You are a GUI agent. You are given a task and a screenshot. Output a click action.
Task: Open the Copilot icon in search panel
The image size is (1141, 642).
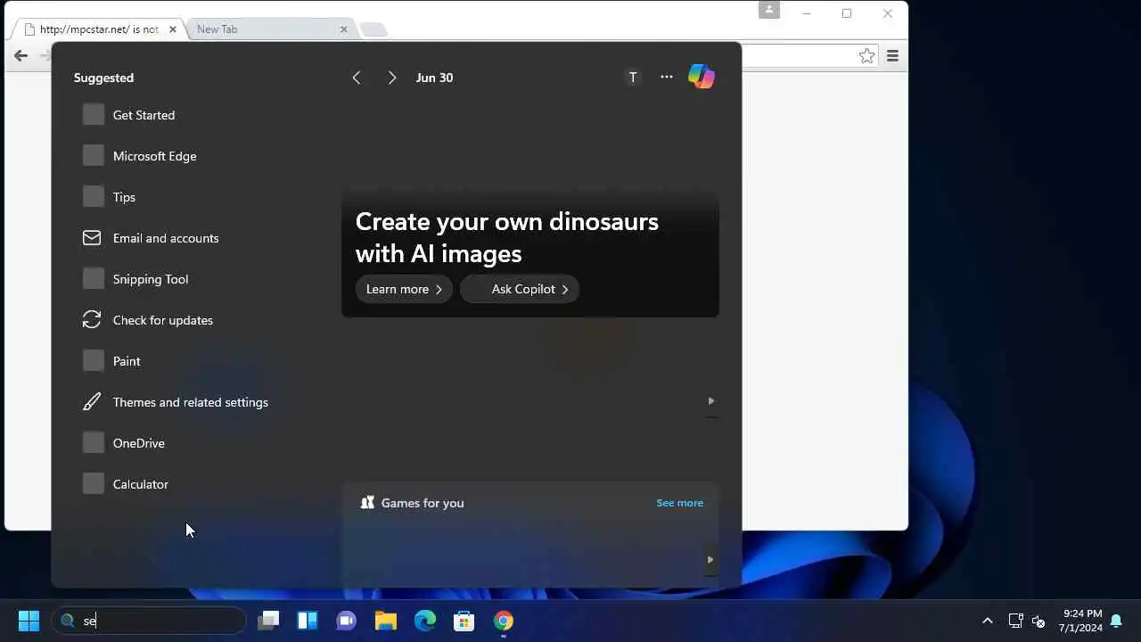point(702,77)
